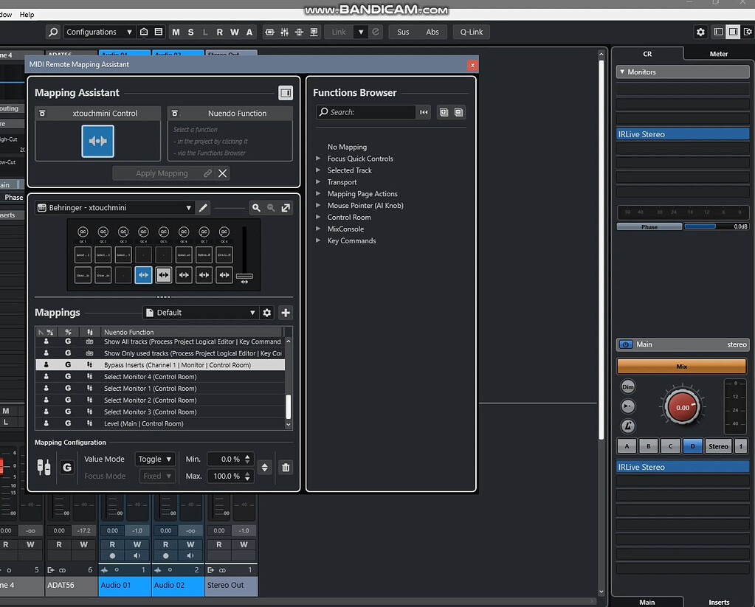Click the Dim icon in Control Room
755x607 pixels.
click(x=627, y=386)
